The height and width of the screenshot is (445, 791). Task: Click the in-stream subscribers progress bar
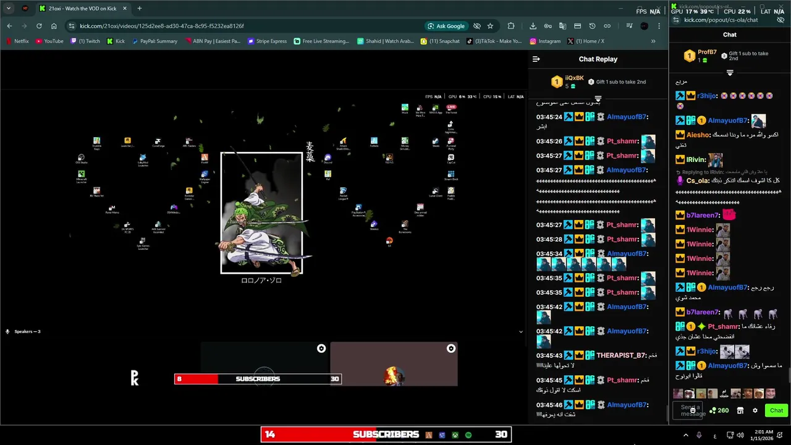258,379
